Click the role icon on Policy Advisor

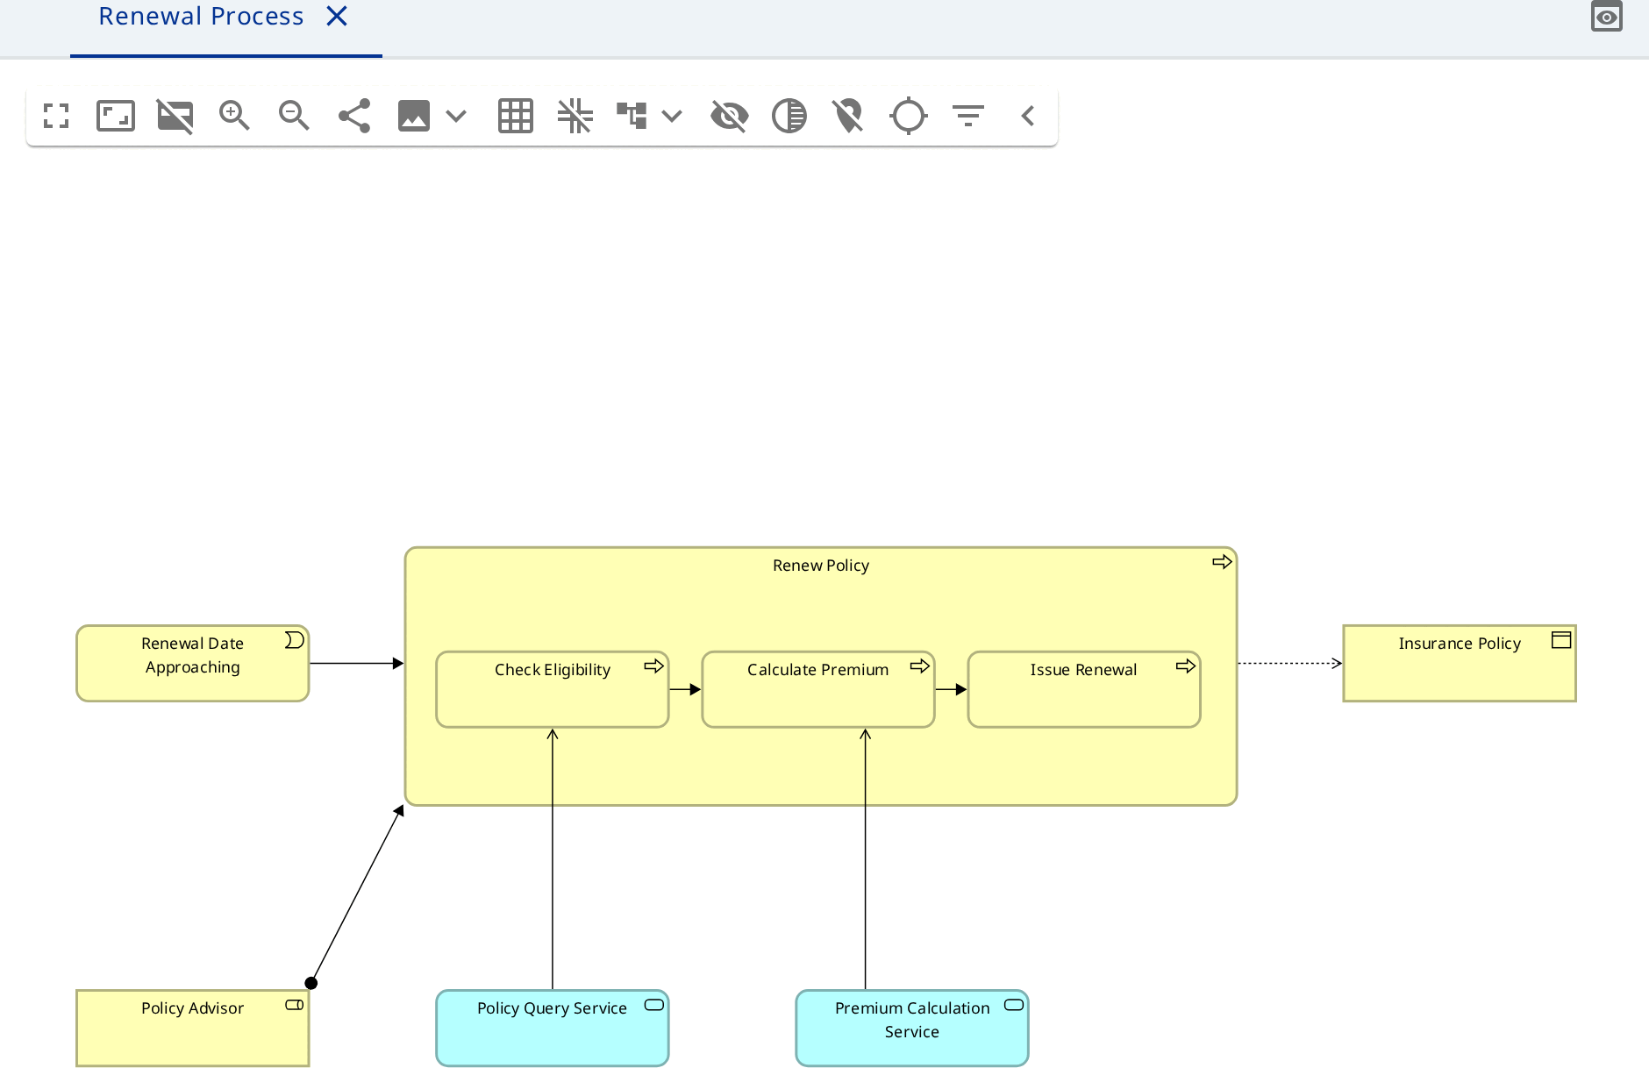coord(295,1005)
